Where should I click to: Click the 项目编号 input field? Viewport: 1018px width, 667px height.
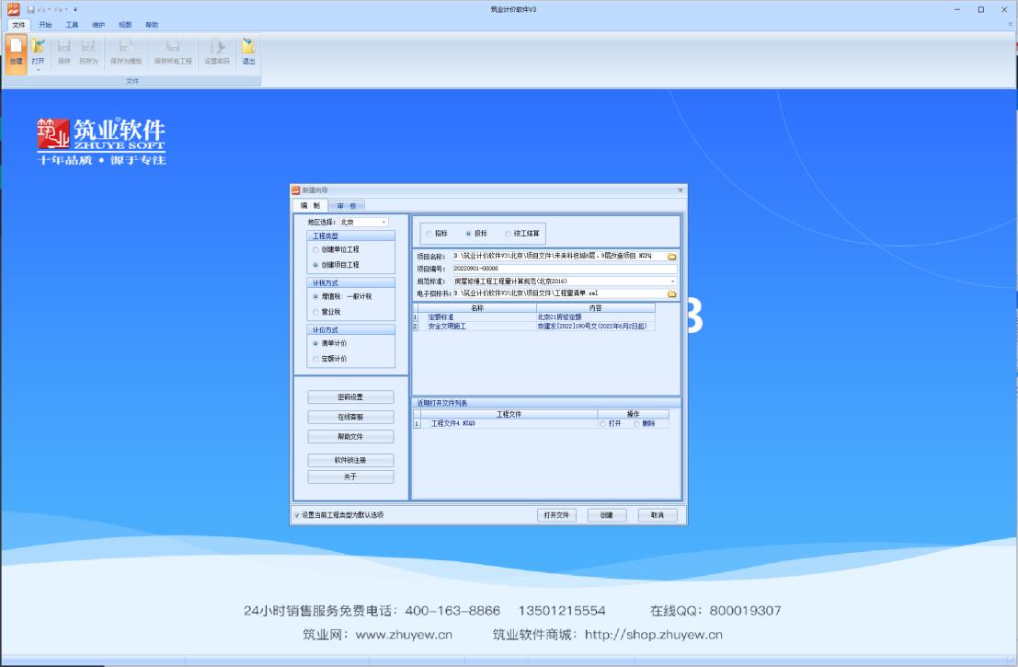pos(563,269)
